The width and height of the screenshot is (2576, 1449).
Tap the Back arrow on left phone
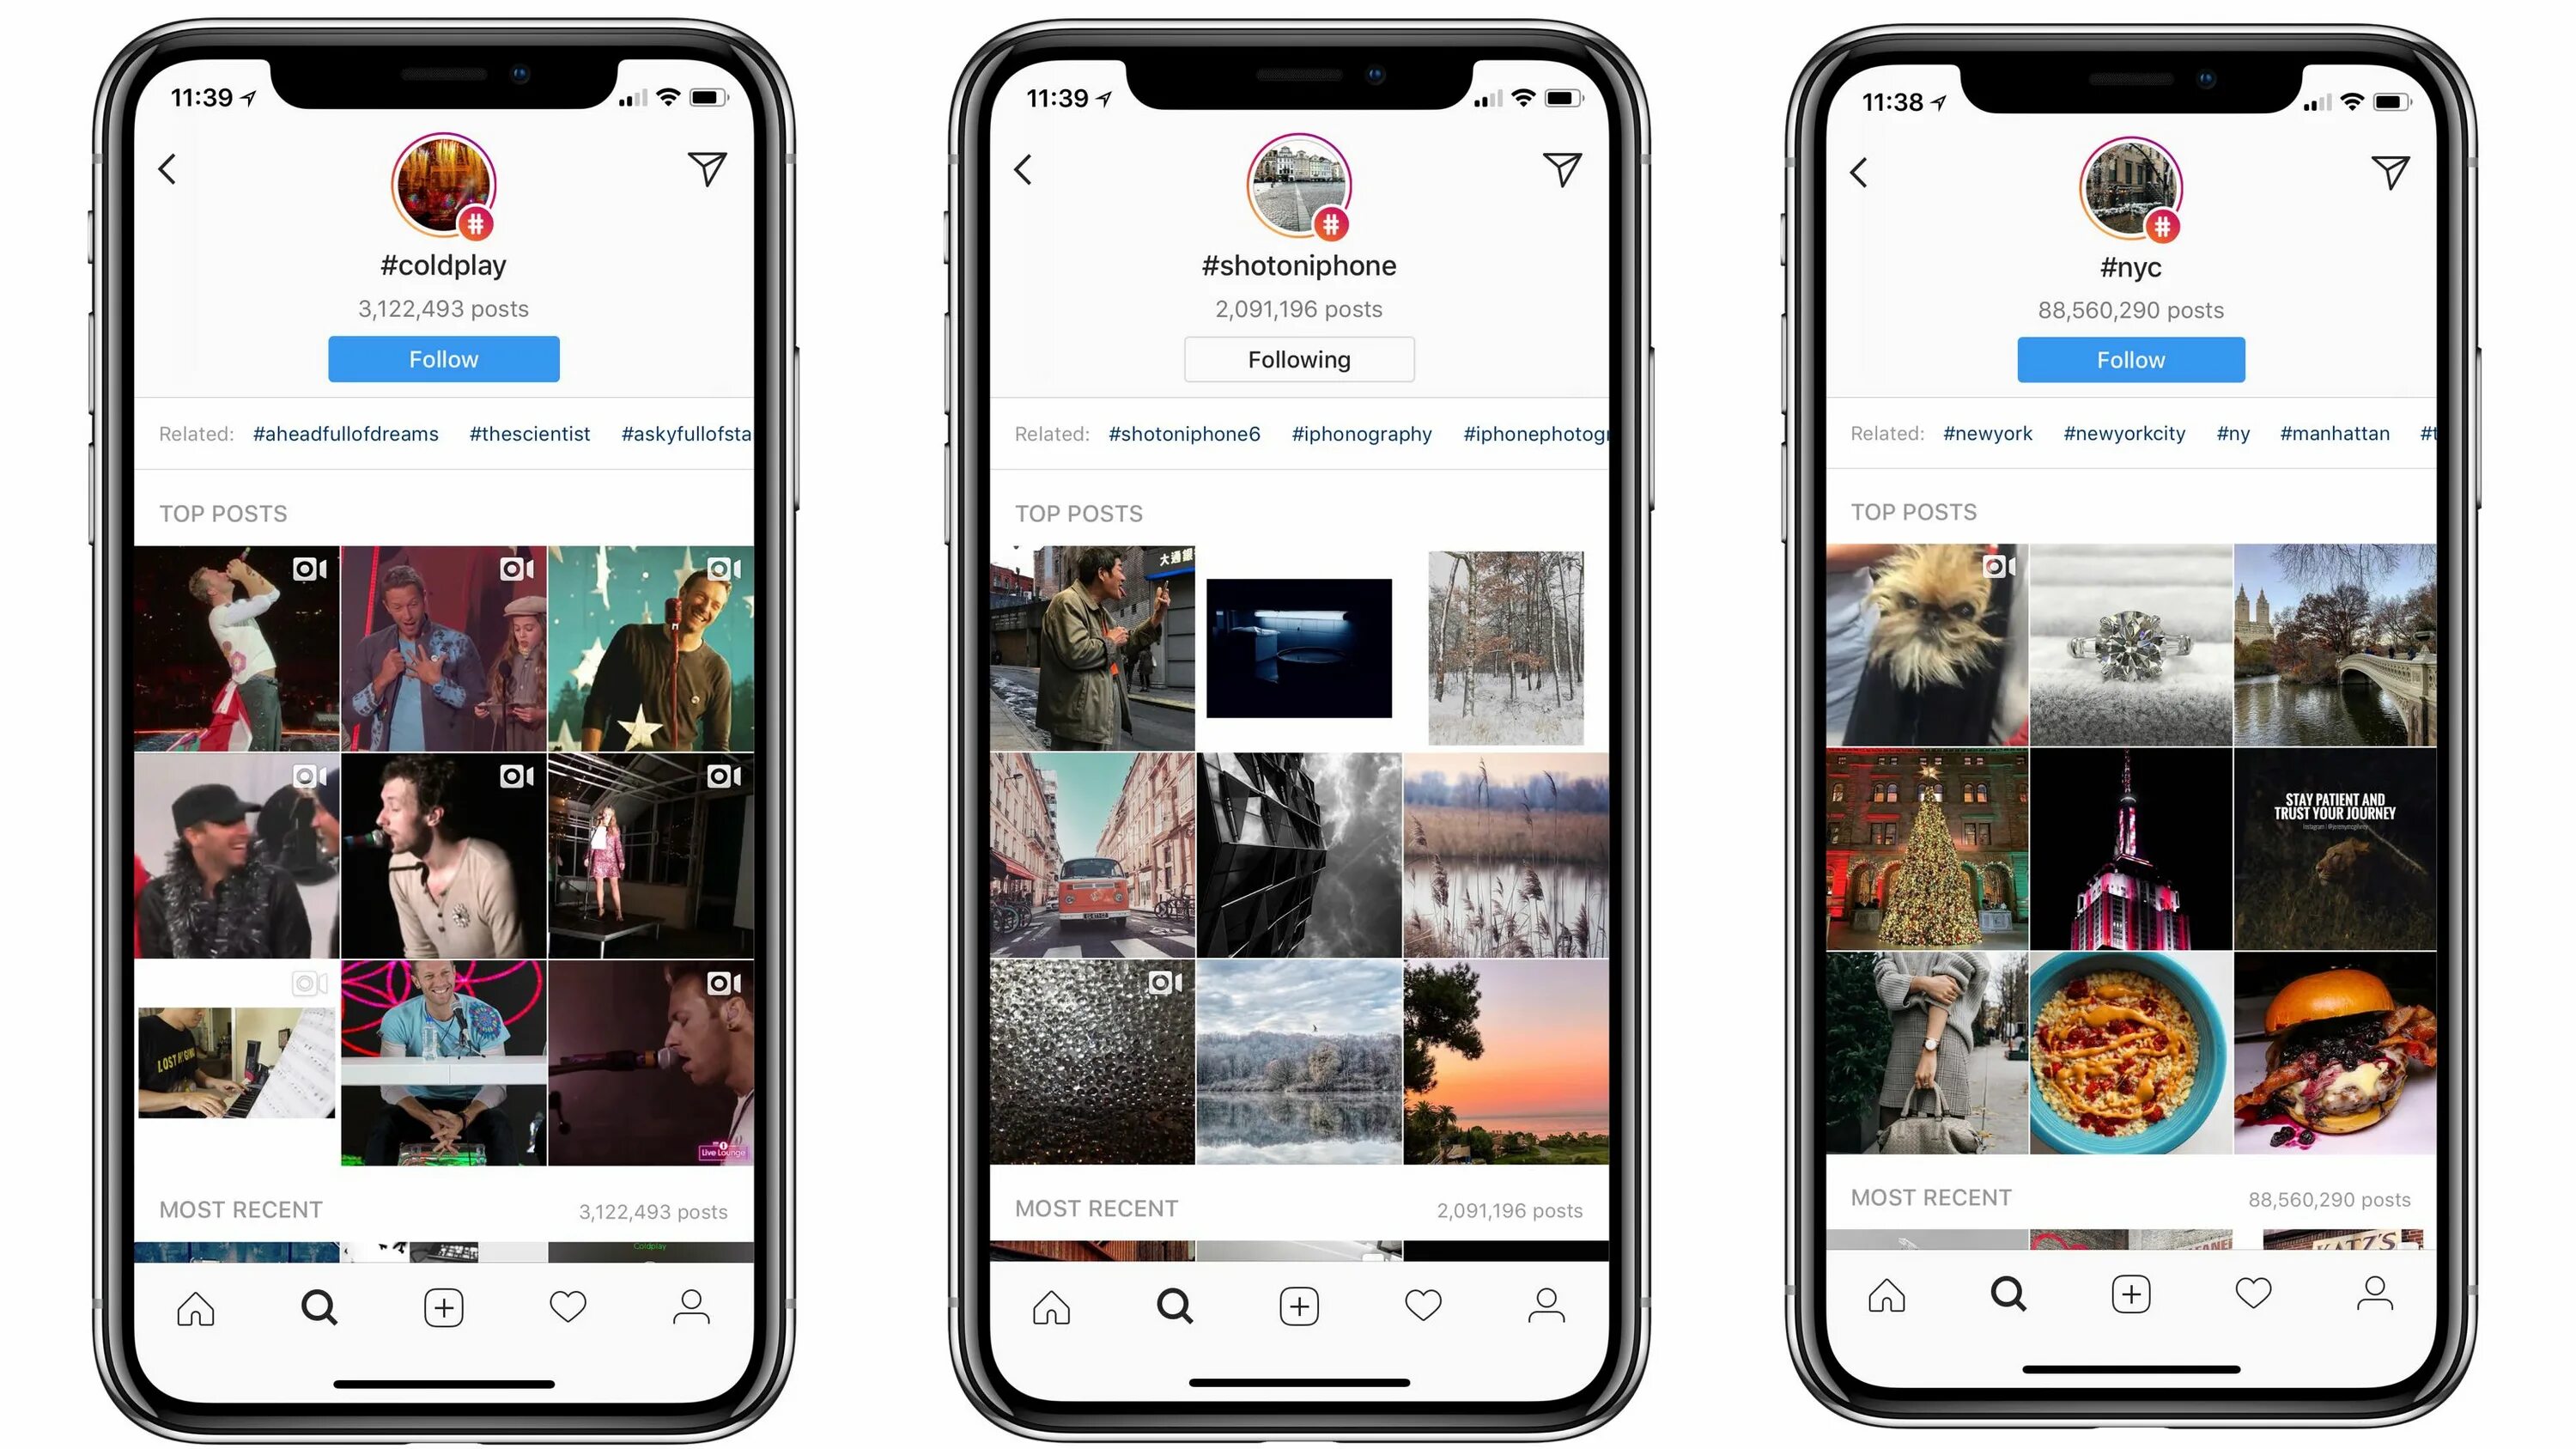pos(168,170)
